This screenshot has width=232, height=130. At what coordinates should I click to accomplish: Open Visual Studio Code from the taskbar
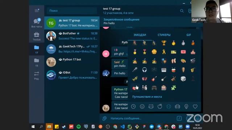pyautogui.click(x=123, y=127)
